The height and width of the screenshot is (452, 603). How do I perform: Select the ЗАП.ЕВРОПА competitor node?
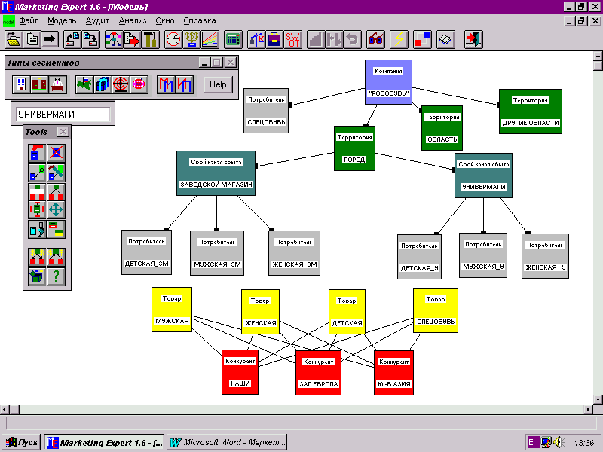click(x=318, y=373)
